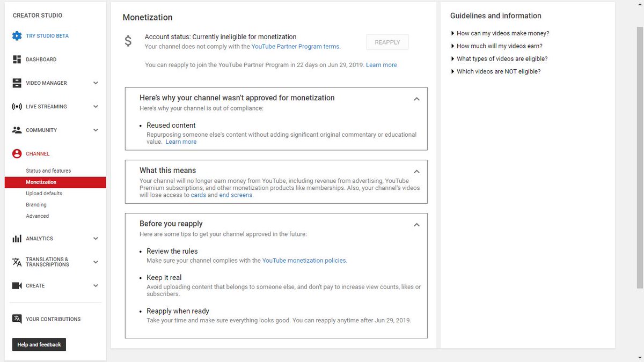
Task: Click the Help and feedback button
Action: (x=39, y=344)
